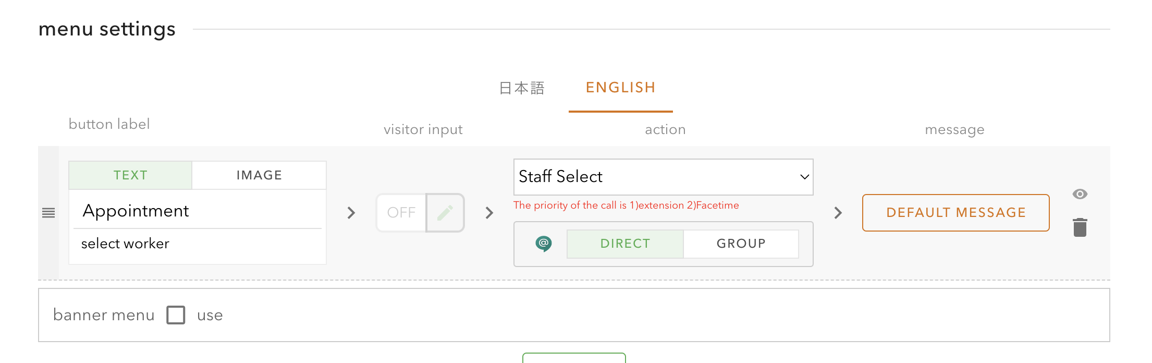Select the TEXT button label type
Viewport: 1152px width, 363px height.
pos(130,175)
